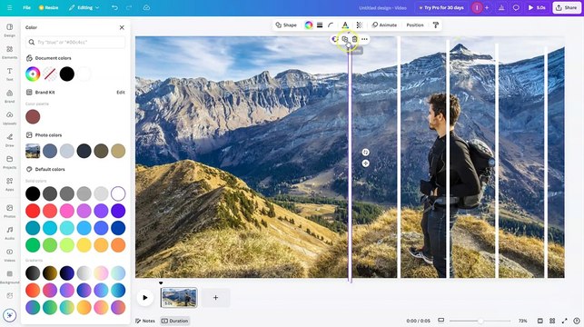The width and height of the screenshot is (584, 327).
Task: Open the Animate panel
Action: click(384, 25)
